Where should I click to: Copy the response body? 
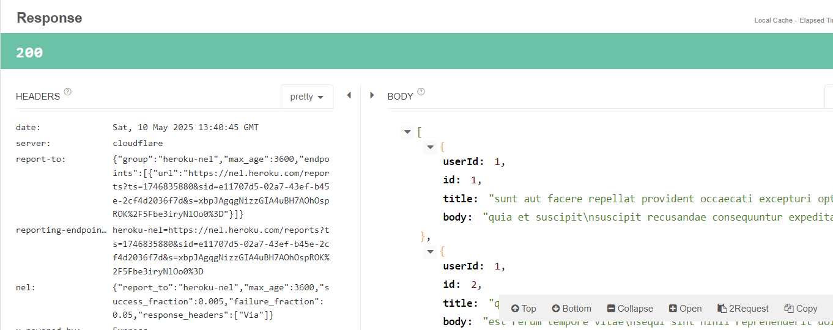tap(801, 309)
